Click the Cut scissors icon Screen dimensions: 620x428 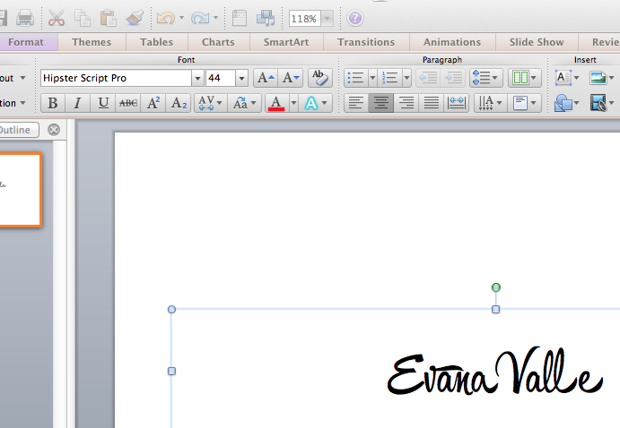[x=57, y=18]
